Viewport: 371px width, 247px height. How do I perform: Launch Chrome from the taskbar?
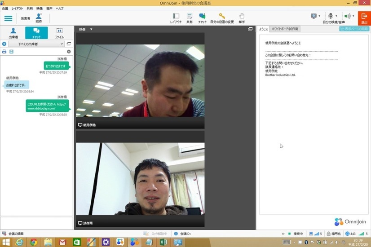click(x=33, y=242)
